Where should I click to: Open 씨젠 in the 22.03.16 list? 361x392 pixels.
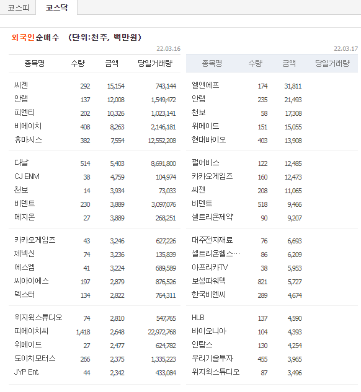point(21,85)
